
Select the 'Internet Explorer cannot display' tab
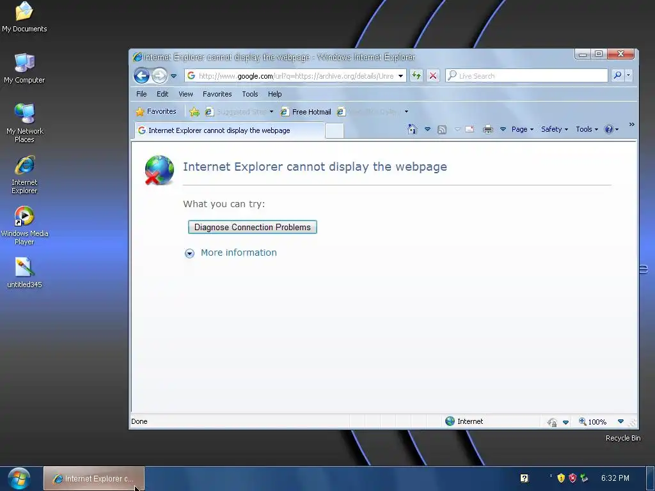point(230,130)
